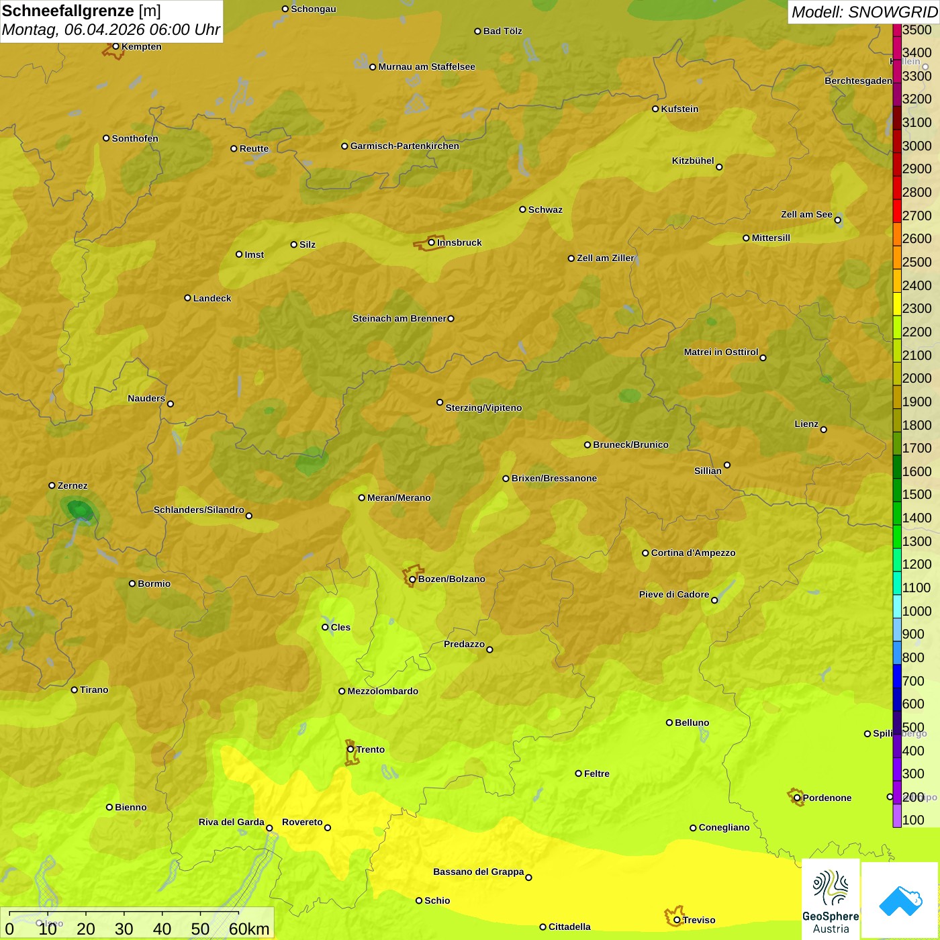This screenshot has width=940, height=940.
Task: Click the Innsbruck city marker
Action: [x=432, y=242]
